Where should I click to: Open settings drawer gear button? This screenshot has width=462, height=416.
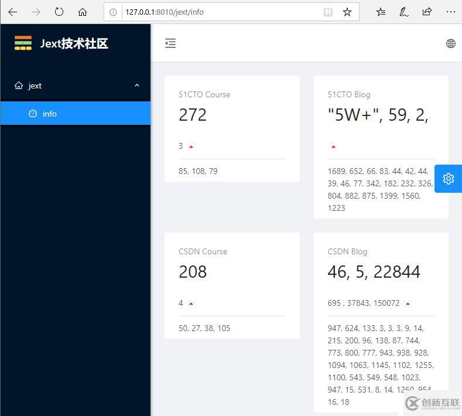point(448,179)
